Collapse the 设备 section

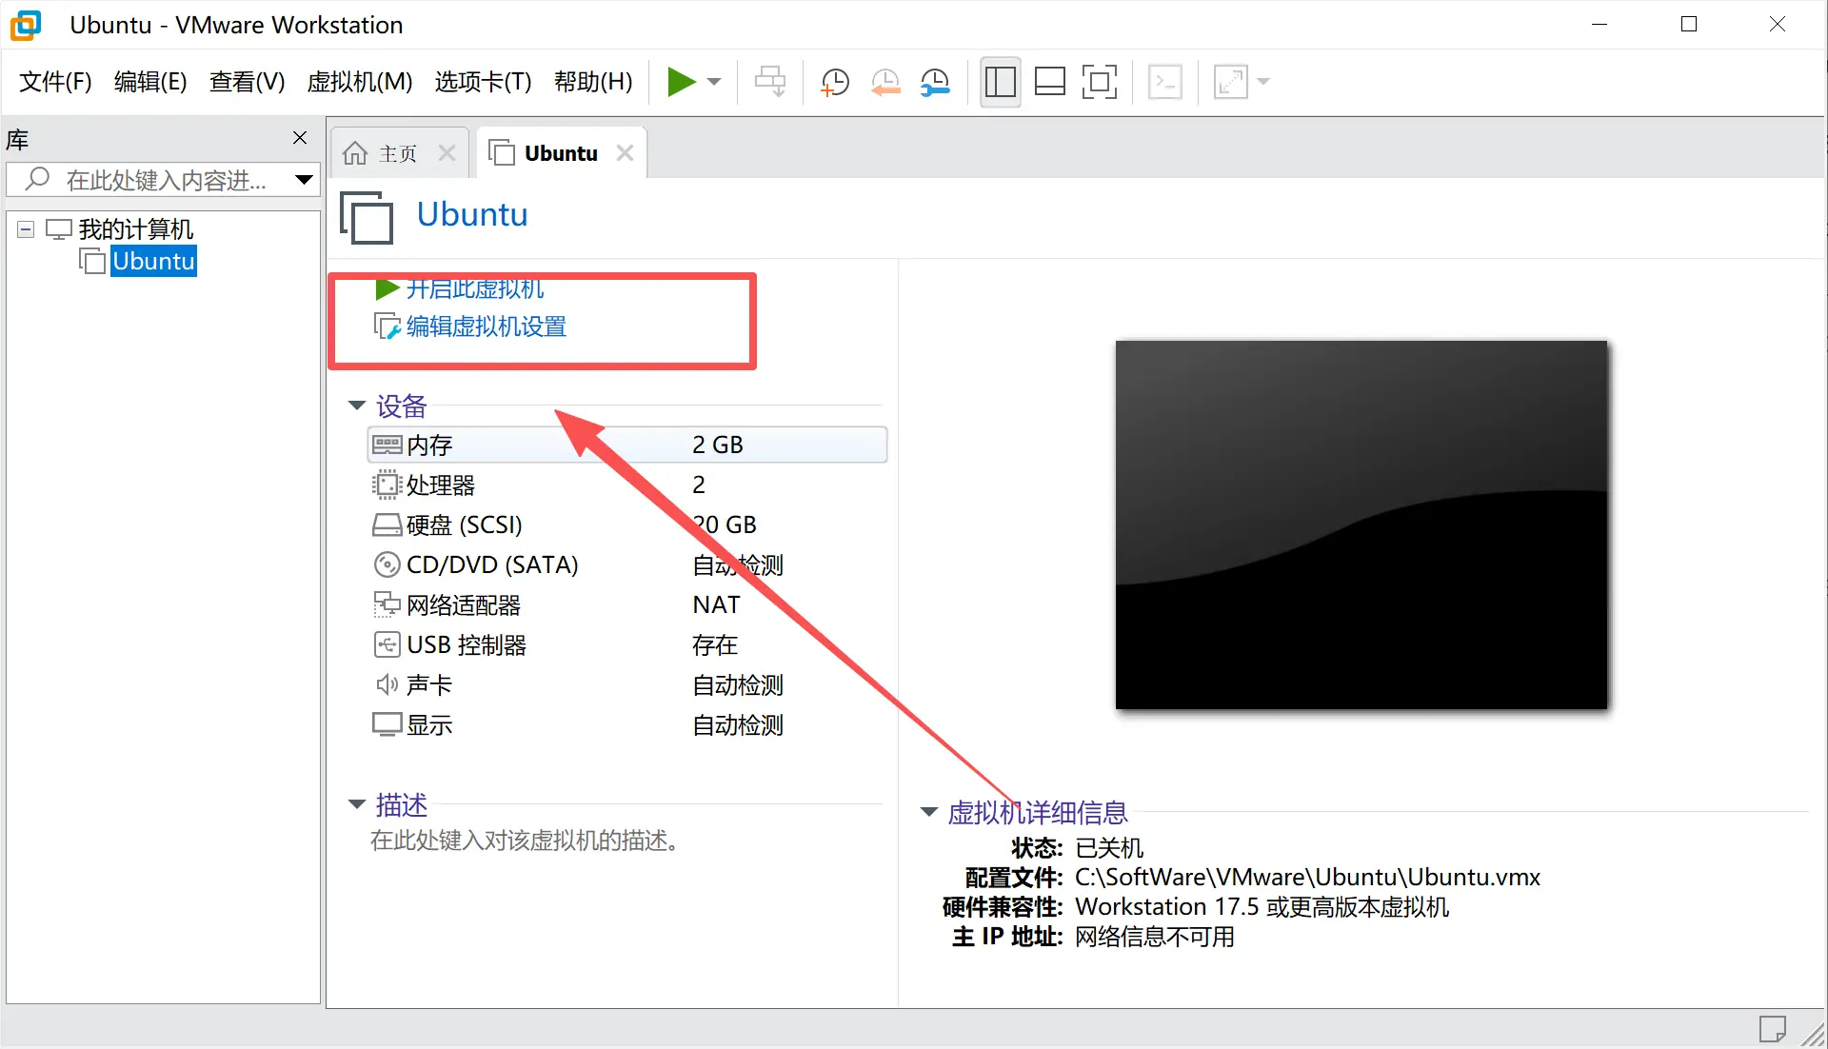[357, 406]
